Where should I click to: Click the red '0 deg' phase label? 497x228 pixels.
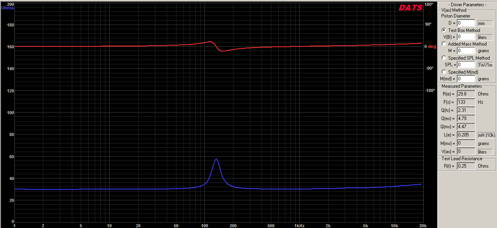[430, 47]
